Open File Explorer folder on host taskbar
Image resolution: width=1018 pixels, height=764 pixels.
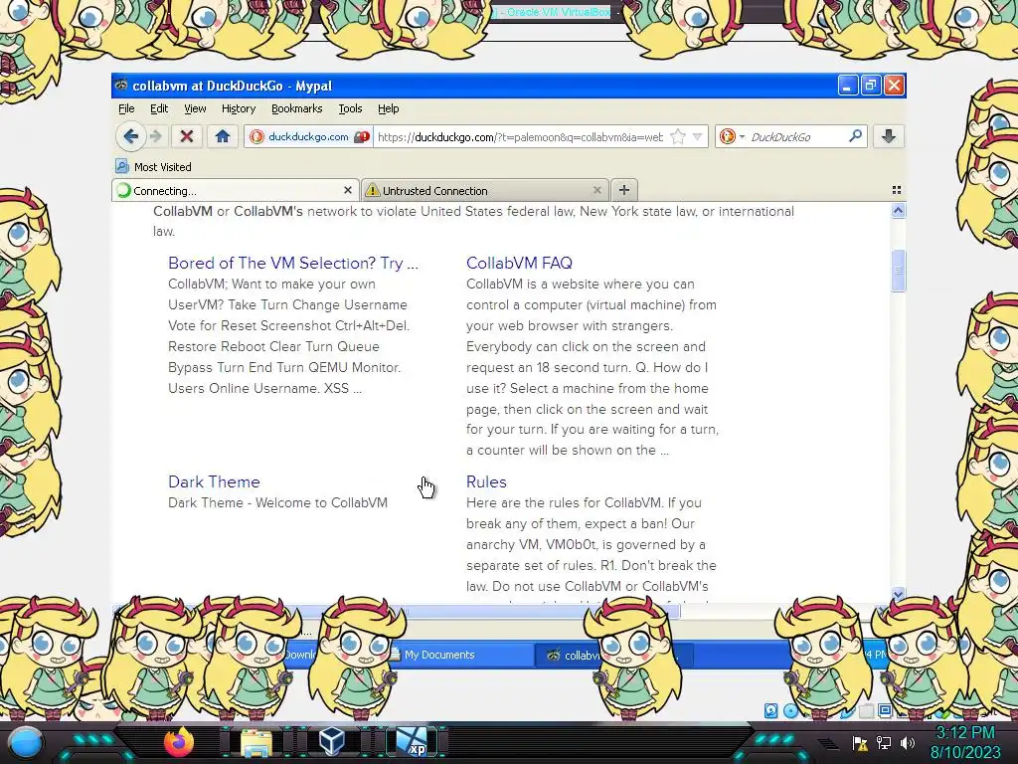pos(256,743)
